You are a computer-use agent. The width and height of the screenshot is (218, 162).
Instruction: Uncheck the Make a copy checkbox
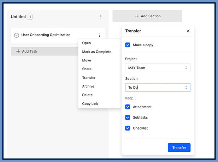pos(128,45)
